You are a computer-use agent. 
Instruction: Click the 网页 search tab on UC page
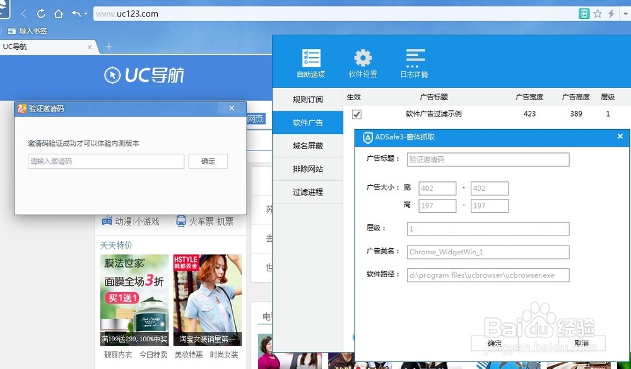pyautogui.click(x=255, y=119)
